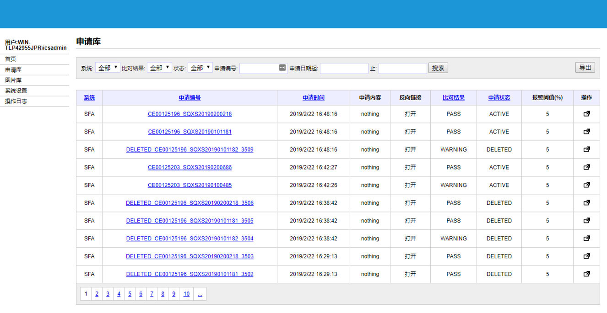Open the 比对结果 filter dropdown
The height and width of the screenshot is (313, 607).
(x=159, y=68)
